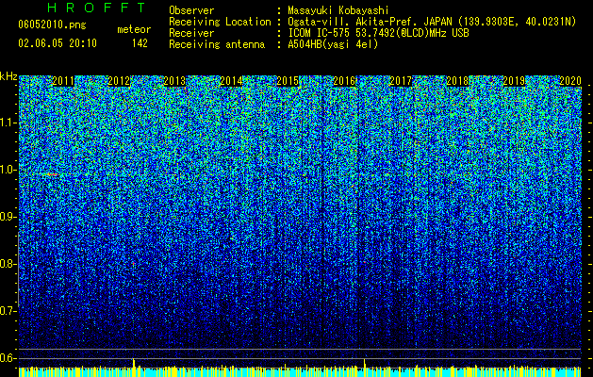The image size is (593, 377).
Task: Click the 2011 time marker
Action: (63, 81)
